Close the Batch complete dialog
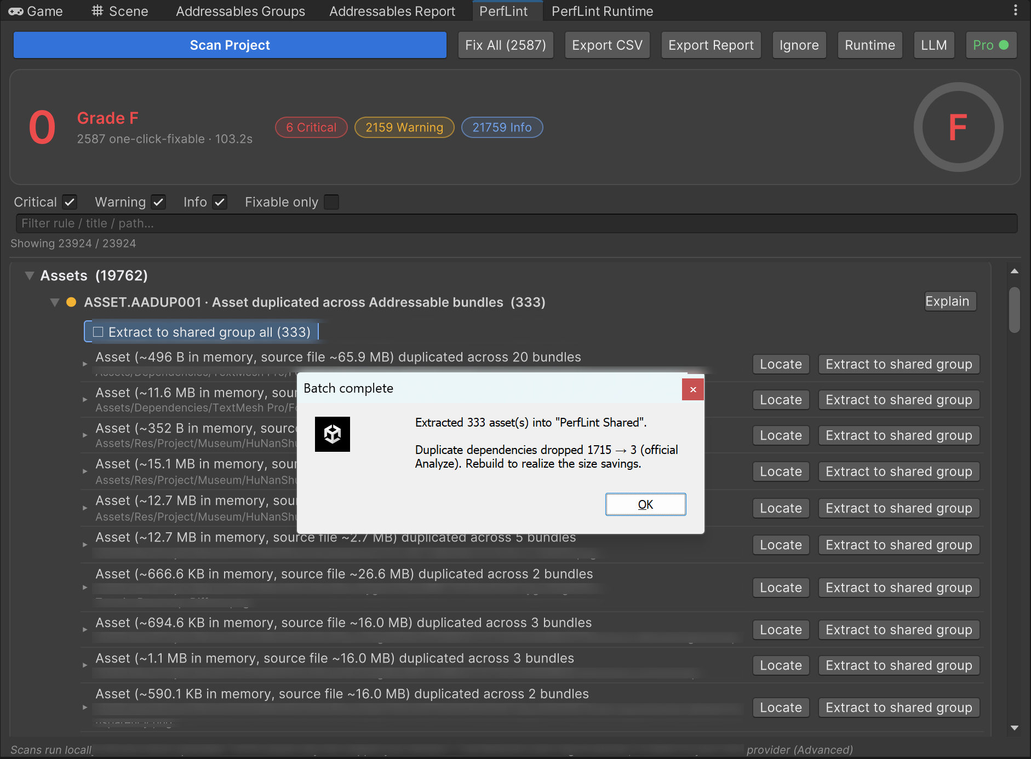This screenshot has height=759, width=1031. tap(693, 389)
